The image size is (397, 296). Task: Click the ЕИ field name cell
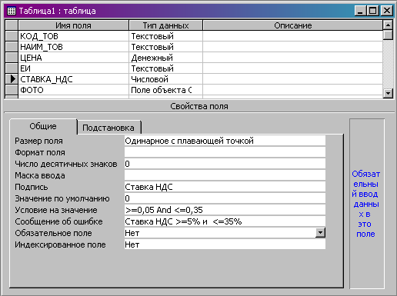click(x=73, y=68)
